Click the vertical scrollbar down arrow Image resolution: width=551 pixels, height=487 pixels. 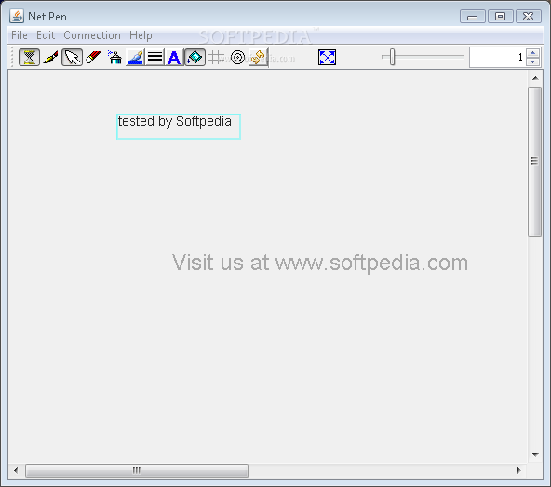coord(535,455)
